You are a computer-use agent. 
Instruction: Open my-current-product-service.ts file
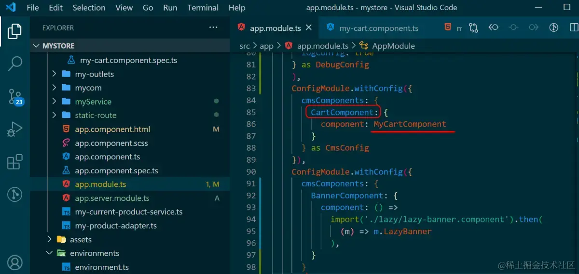point(129,212)
